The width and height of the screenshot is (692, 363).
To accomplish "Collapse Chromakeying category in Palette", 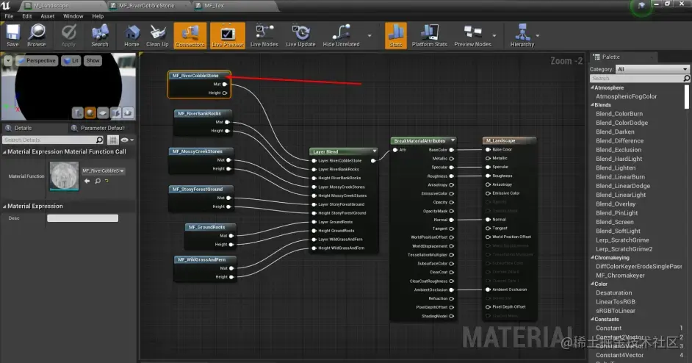I will (x=592, y=257).
